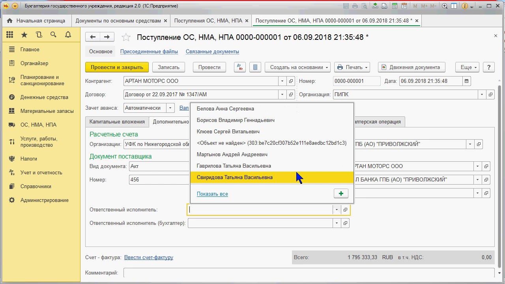
Task: Click the Дт/Кт postings icon button
Action: (240, 67)
